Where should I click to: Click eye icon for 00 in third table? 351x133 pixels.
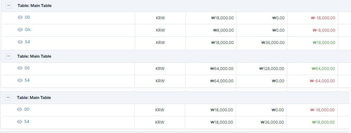(x=19, y=110)
